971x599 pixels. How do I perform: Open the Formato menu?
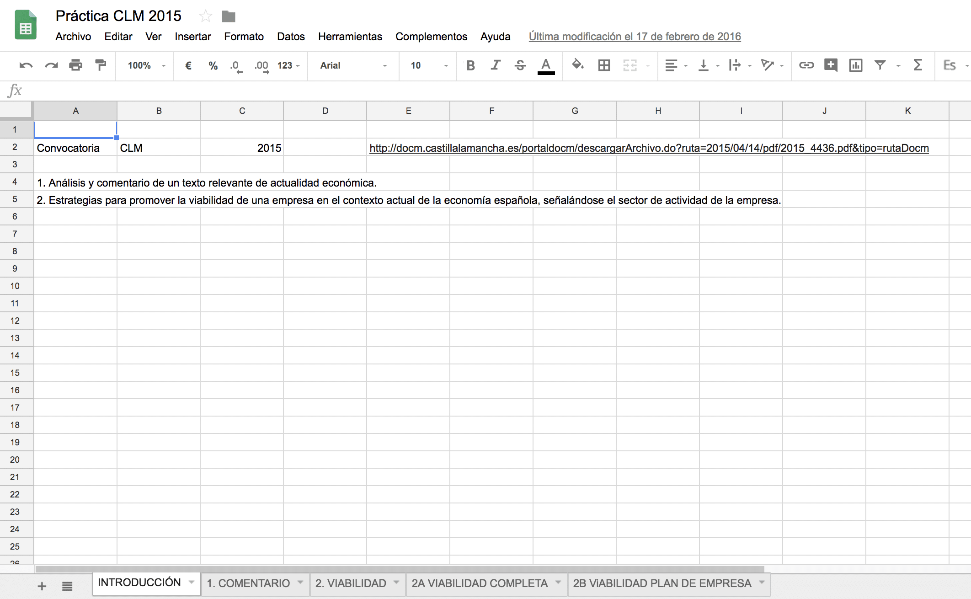click(244, 37)
